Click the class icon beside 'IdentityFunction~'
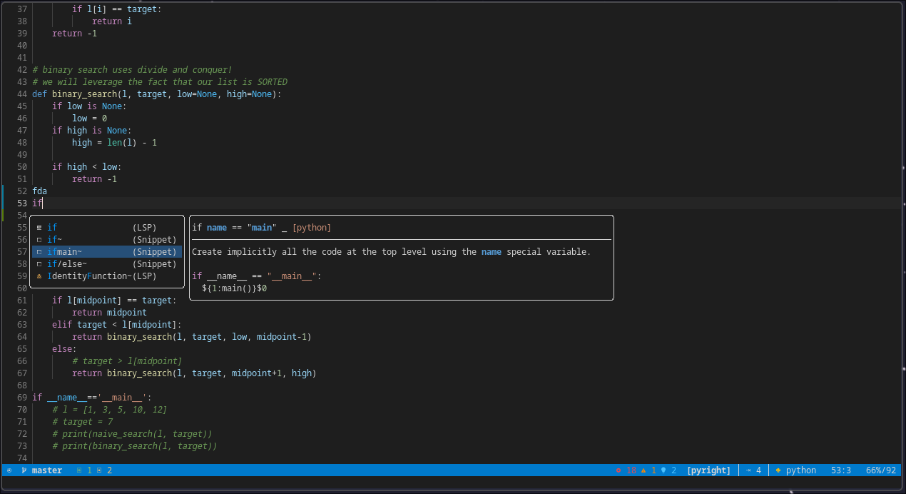This screenshot has width=906, height=494. [x=39, y=276]
